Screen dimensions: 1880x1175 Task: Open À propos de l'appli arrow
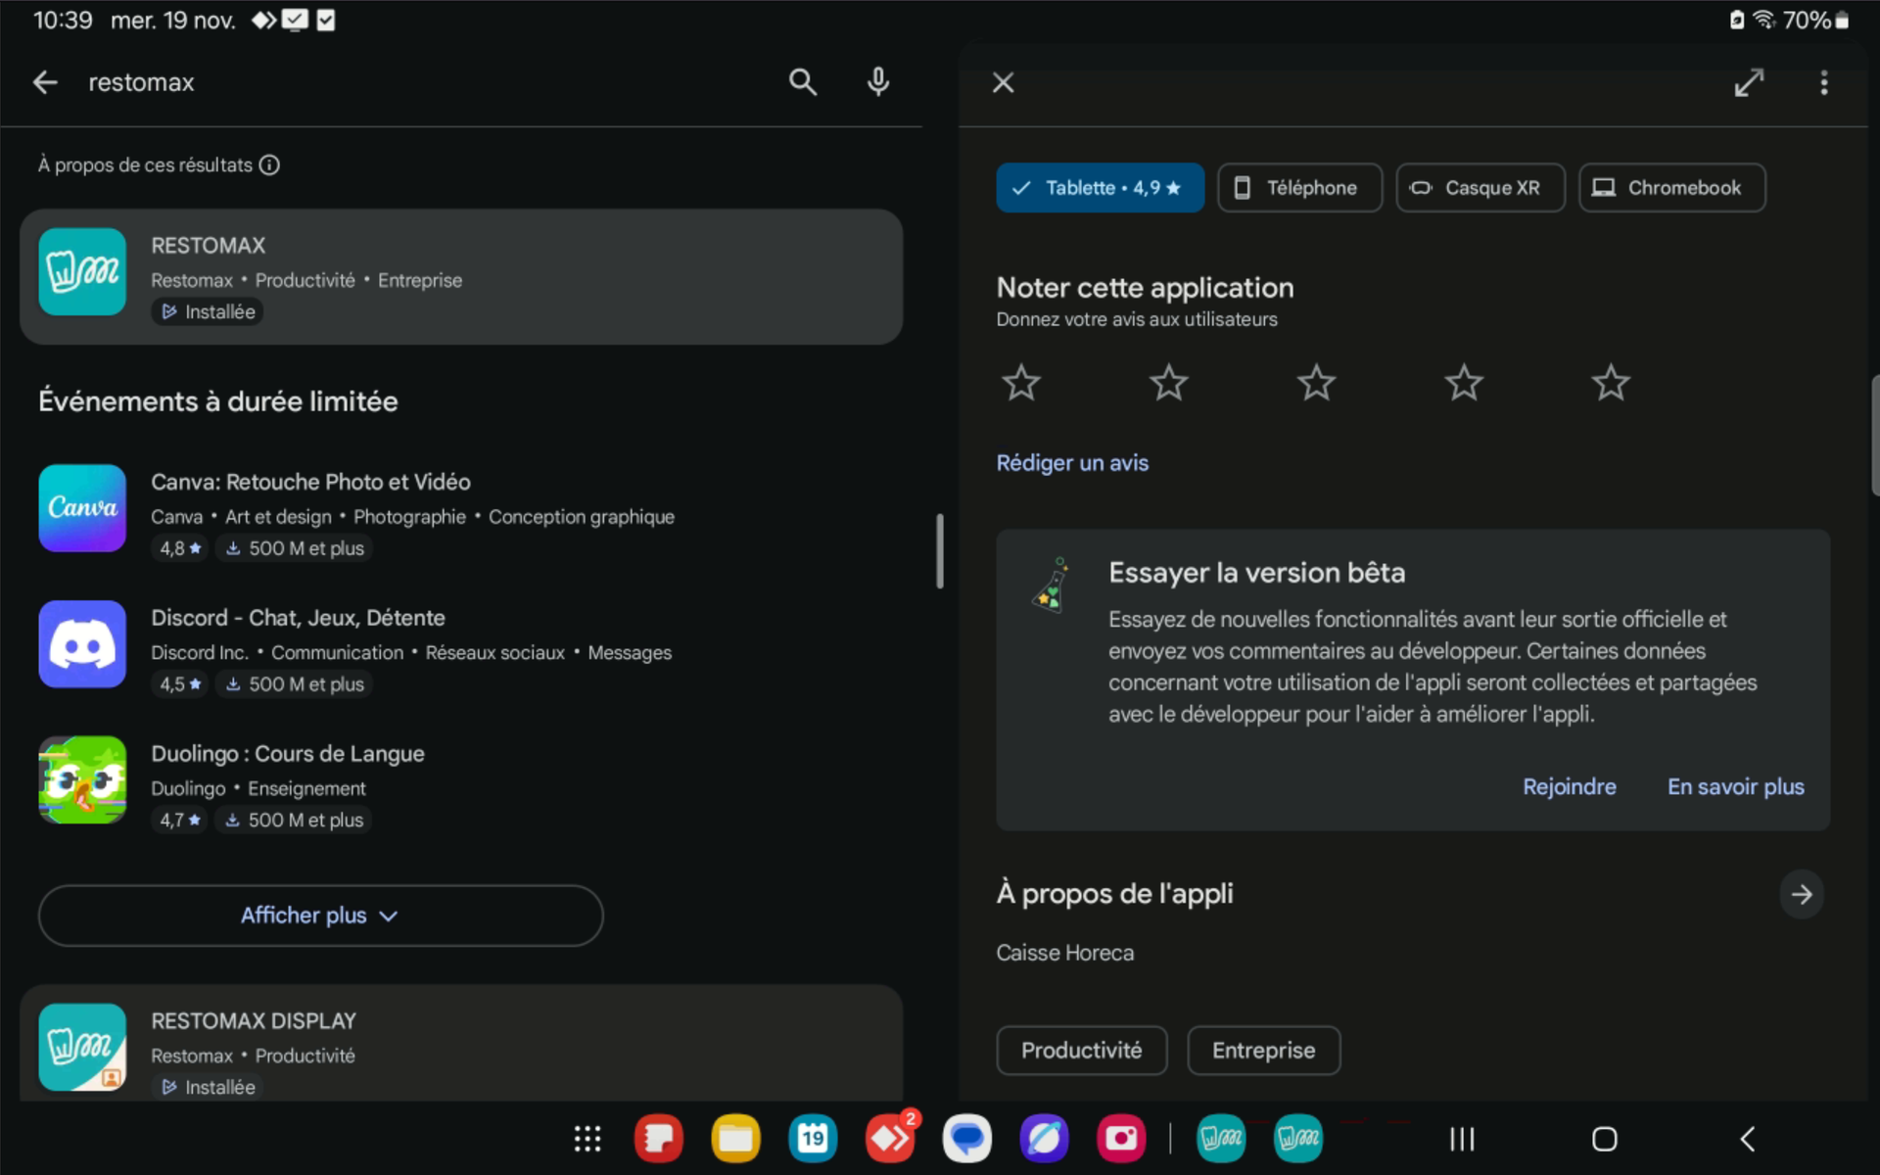click(x=1801, y=894)
